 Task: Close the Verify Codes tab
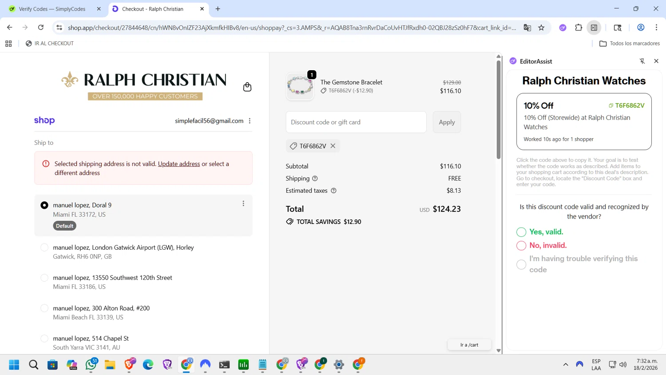point(99,9)
